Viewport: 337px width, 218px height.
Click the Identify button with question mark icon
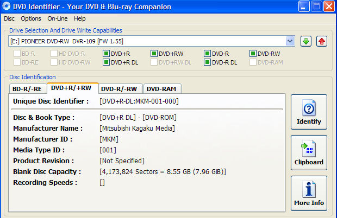(309, 112)
